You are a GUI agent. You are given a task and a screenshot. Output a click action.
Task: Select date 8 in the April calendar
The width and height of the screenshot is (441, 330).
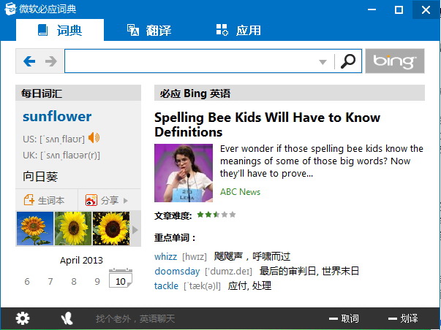(x=73, y=281)
